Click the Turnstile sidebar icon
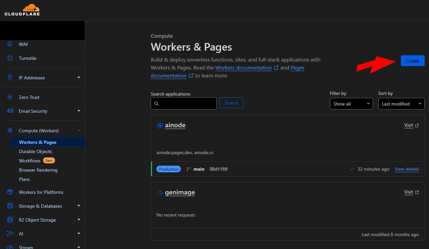The image size is (429, 249). pyautogui.click(x=10, y=58)
